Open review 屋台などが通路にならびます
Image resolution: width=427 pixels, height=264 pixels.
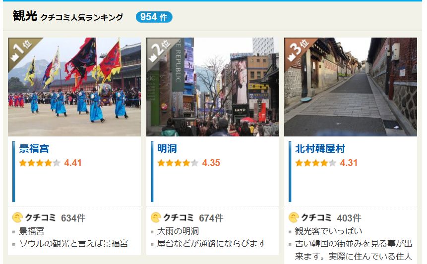pyautogui.click(x=212, y=244)
